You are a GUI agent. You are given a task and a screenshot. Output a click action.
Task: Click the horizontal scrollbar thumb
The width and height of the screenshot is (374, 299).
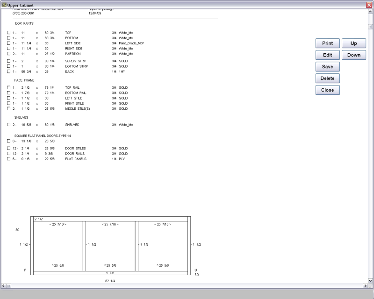point(8,285)
